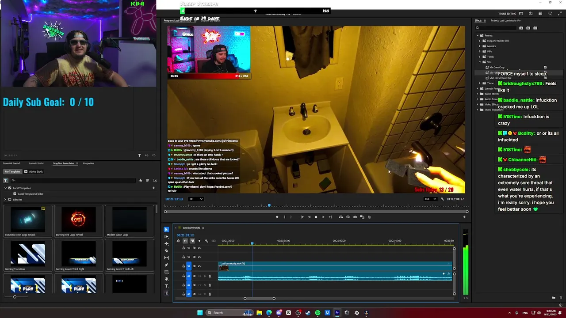Hide track V1 with eye icon
566x318 pixels.
[x=199, y=266]
